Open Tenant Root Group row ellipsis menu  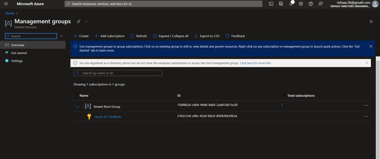366,105
